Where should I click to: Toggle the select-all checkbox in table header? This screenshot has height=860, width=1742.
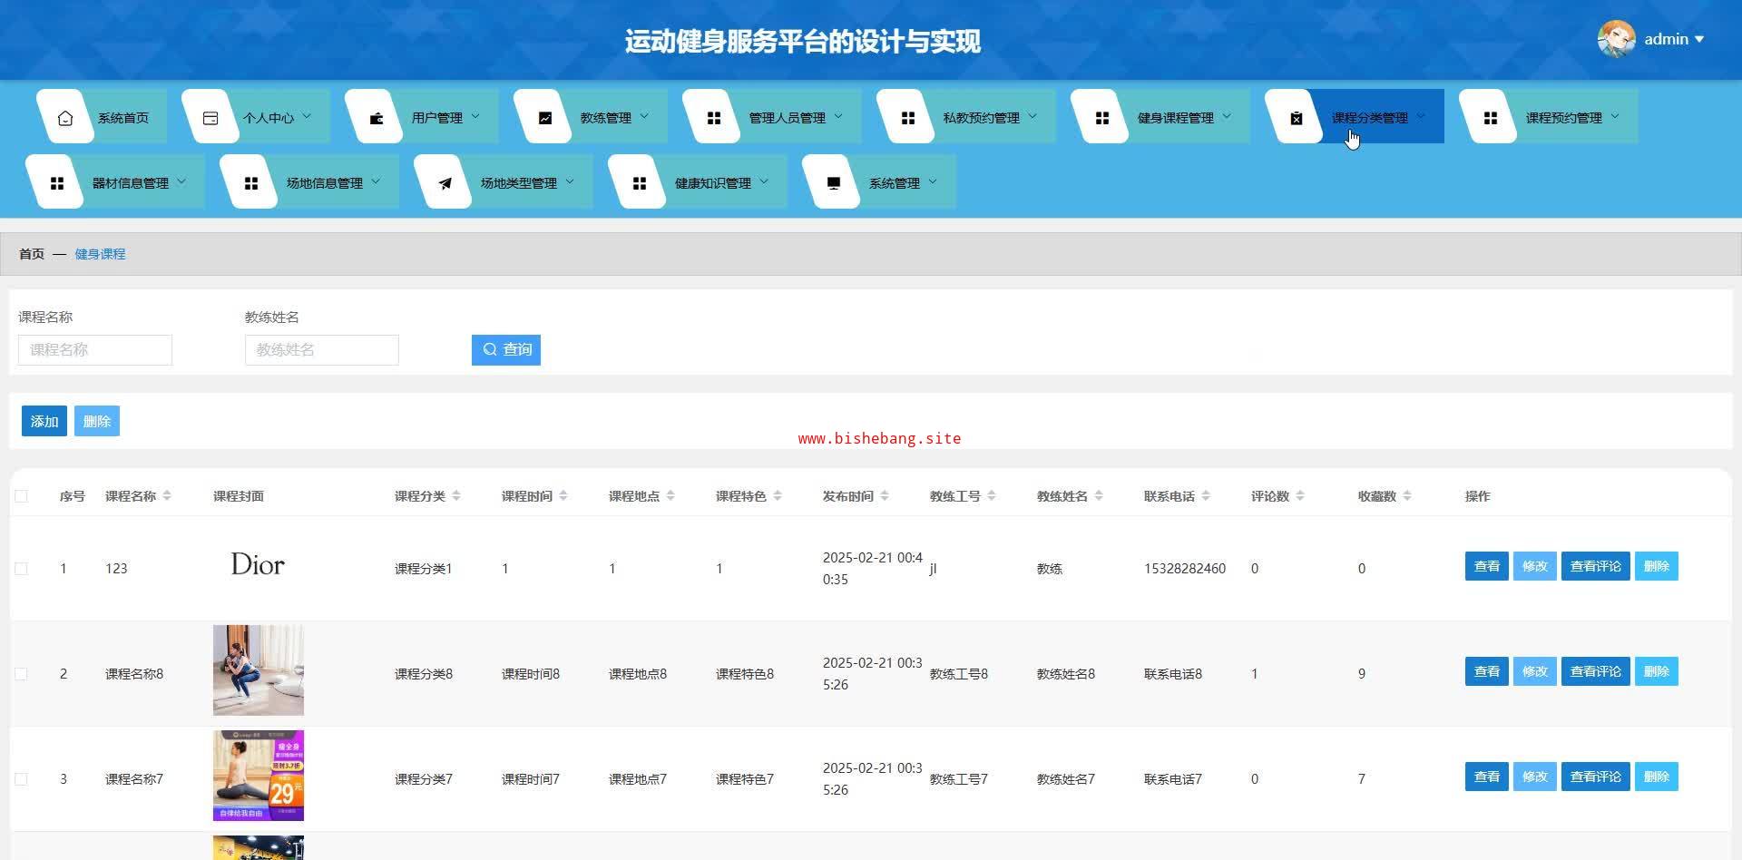click(22, 496)
